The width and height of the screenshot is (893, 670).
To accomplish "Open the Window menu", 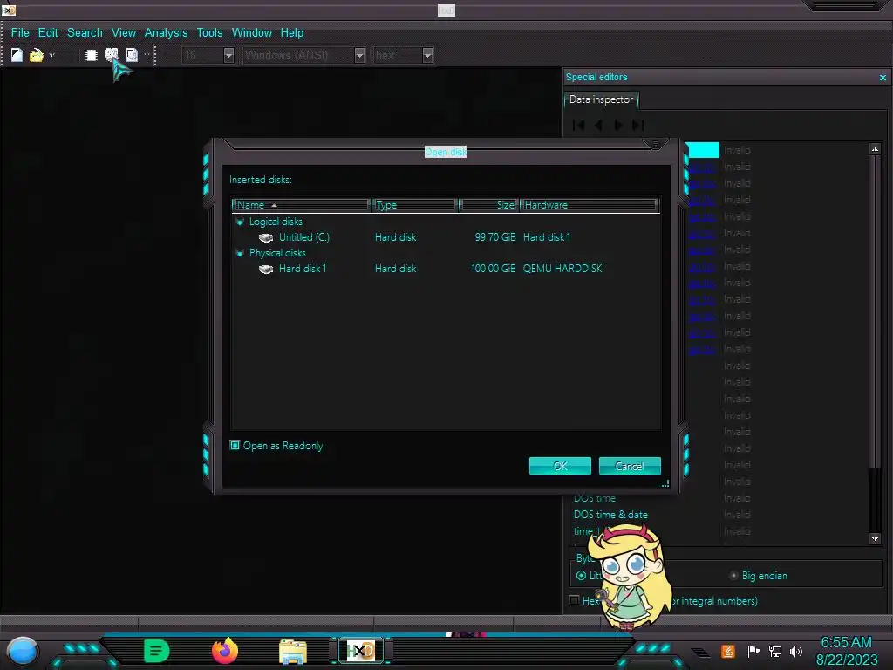I will 252,32.
